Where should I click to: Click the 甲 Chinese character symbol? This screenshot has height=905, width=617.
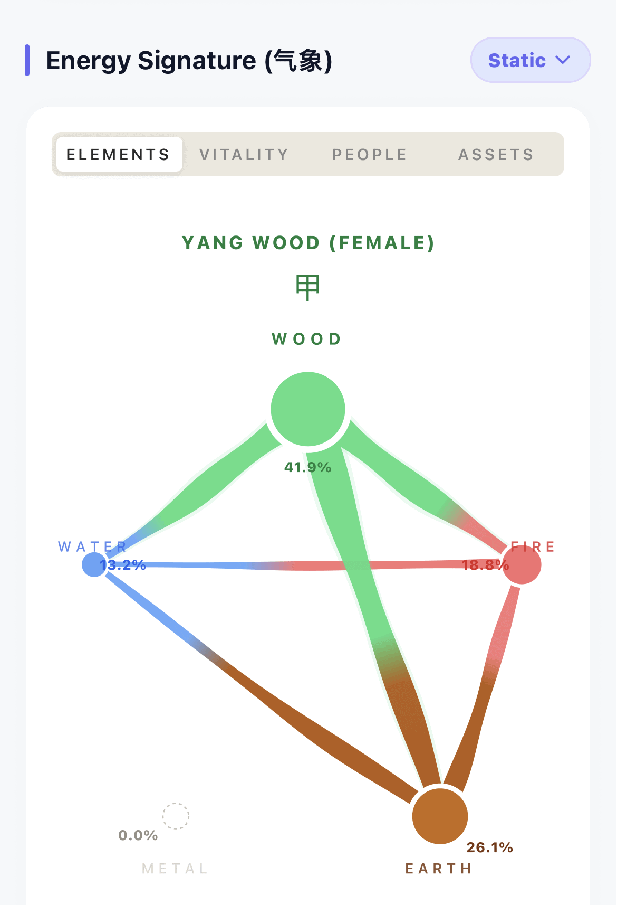tap(307, 288)
